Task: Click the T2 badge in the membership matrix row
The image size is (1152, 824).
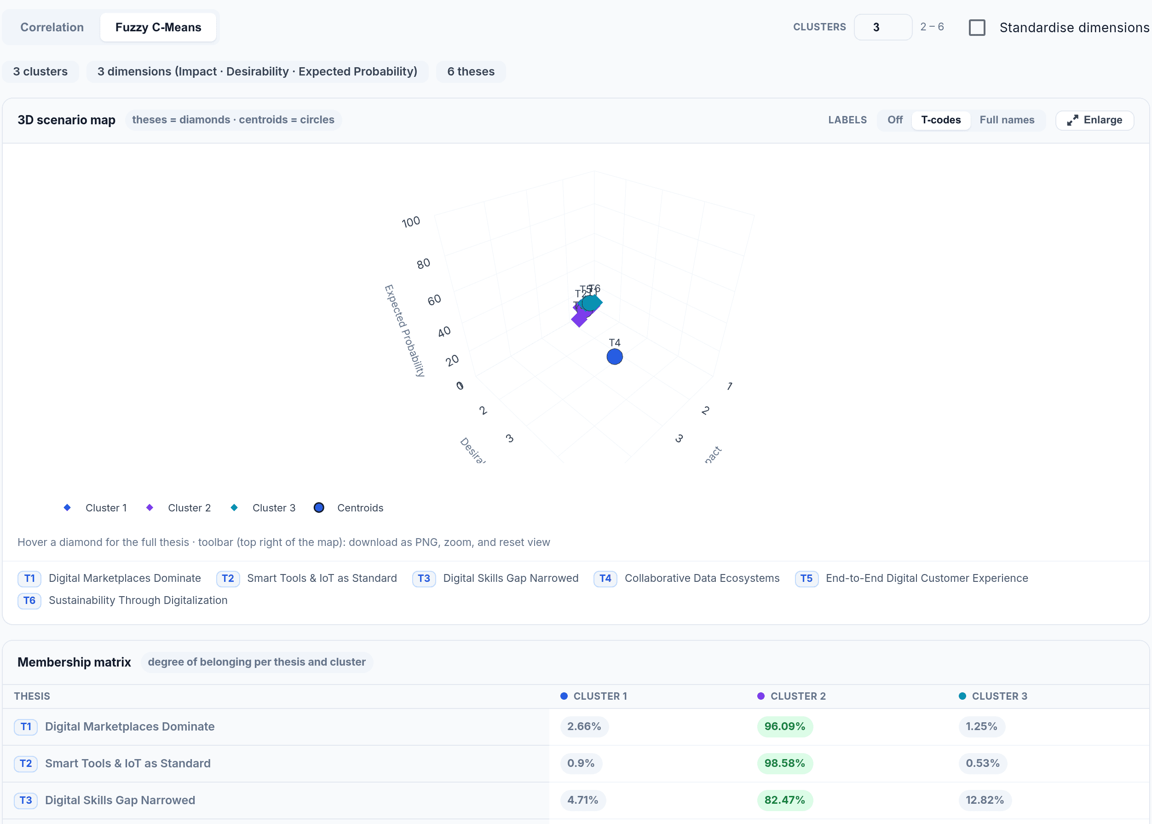Action: pos(26,764)
